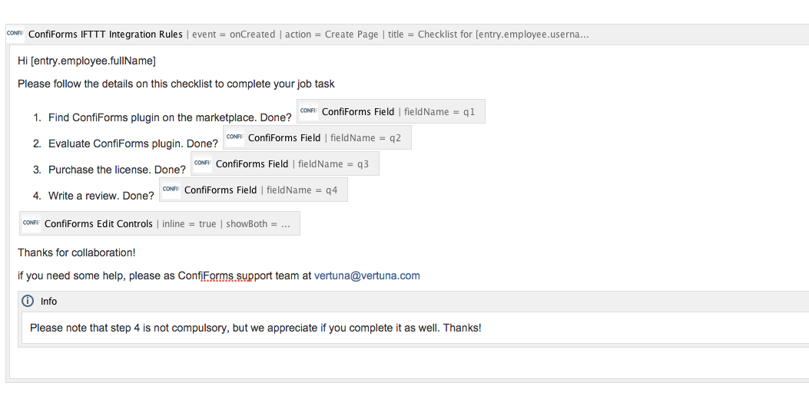Open the vertuna@vertuna.com email link

(366, 276)
